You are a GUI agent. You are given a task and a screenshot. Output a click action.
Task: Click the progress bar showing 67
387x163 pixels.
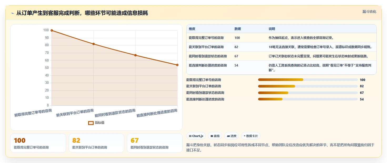point(308,93)
